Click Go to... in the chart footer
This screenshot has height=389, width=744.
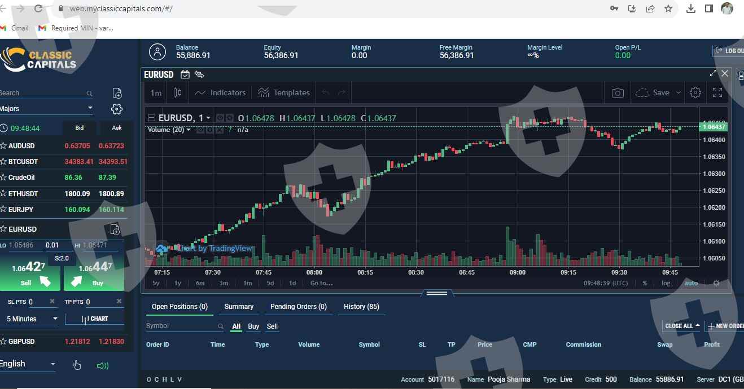[x=321, y=283]
